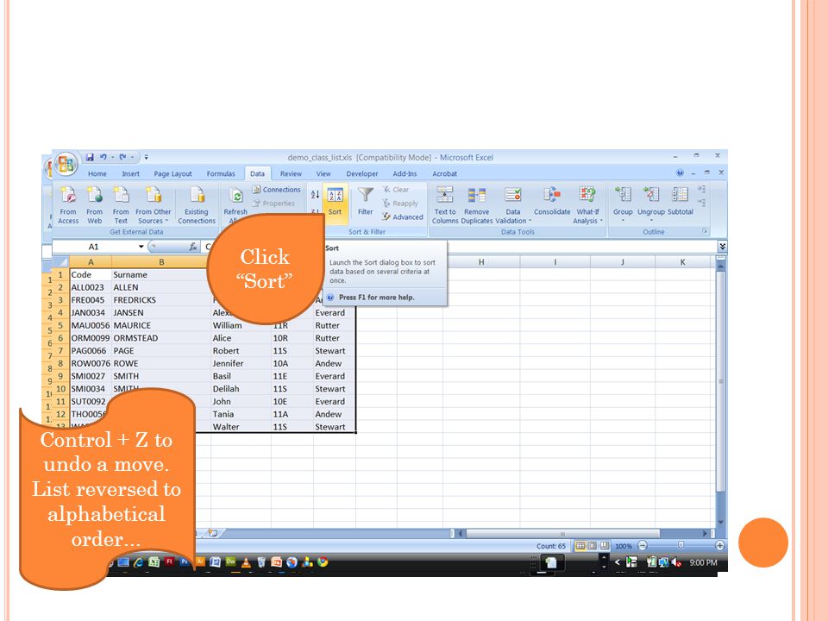Click the Ungroup icon
828x621 pixels.
click(651, 194)
